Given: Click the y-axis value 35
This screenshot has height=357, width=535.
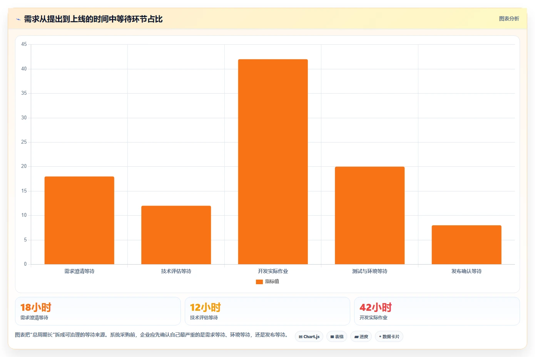Looking at the screenshot, I should coord(24,93).
